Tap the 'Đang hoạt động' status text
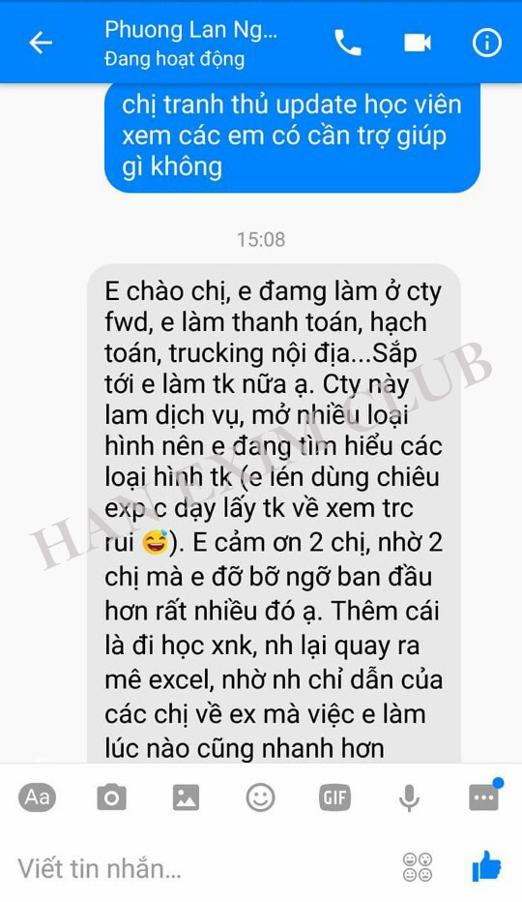The width and height of the screenshot is (522, 902). 174,59
